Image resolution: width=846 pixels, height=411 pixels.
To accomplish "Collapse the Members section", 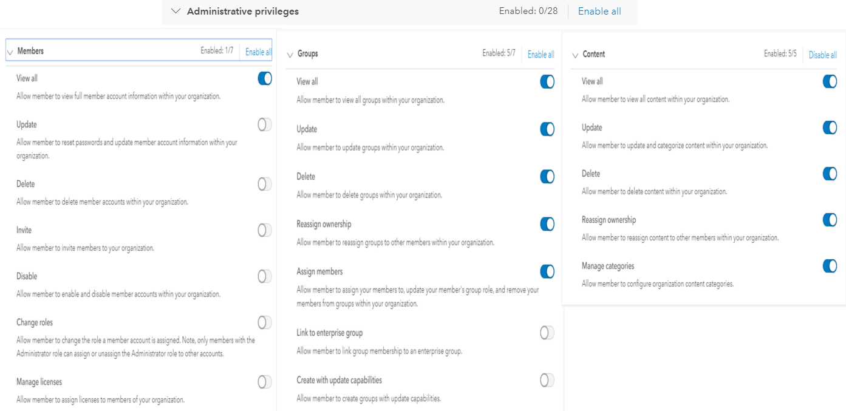I will (10, 51).
